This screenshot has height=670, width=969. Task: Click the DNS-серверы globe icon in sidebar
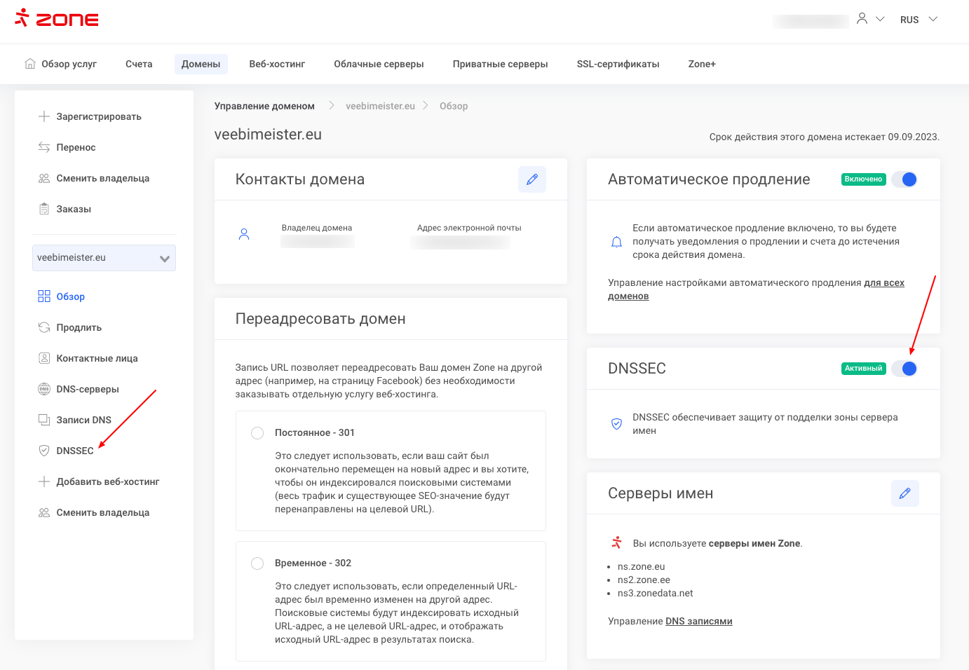click(44, 389)
